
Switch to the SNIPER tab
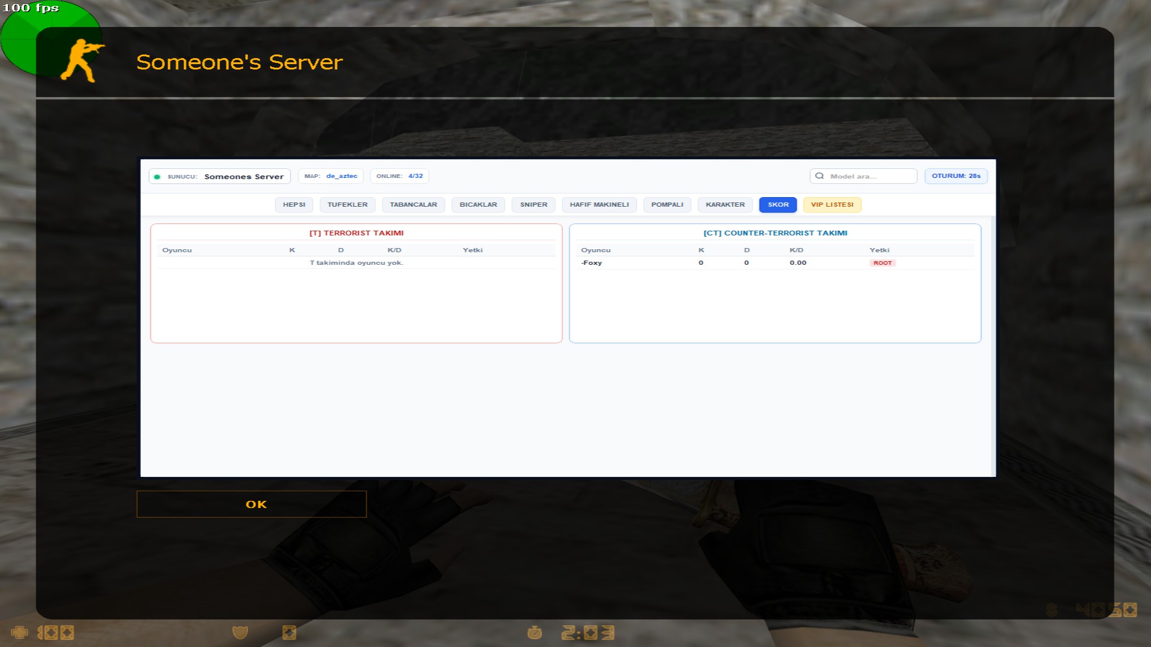coord(534,205)
